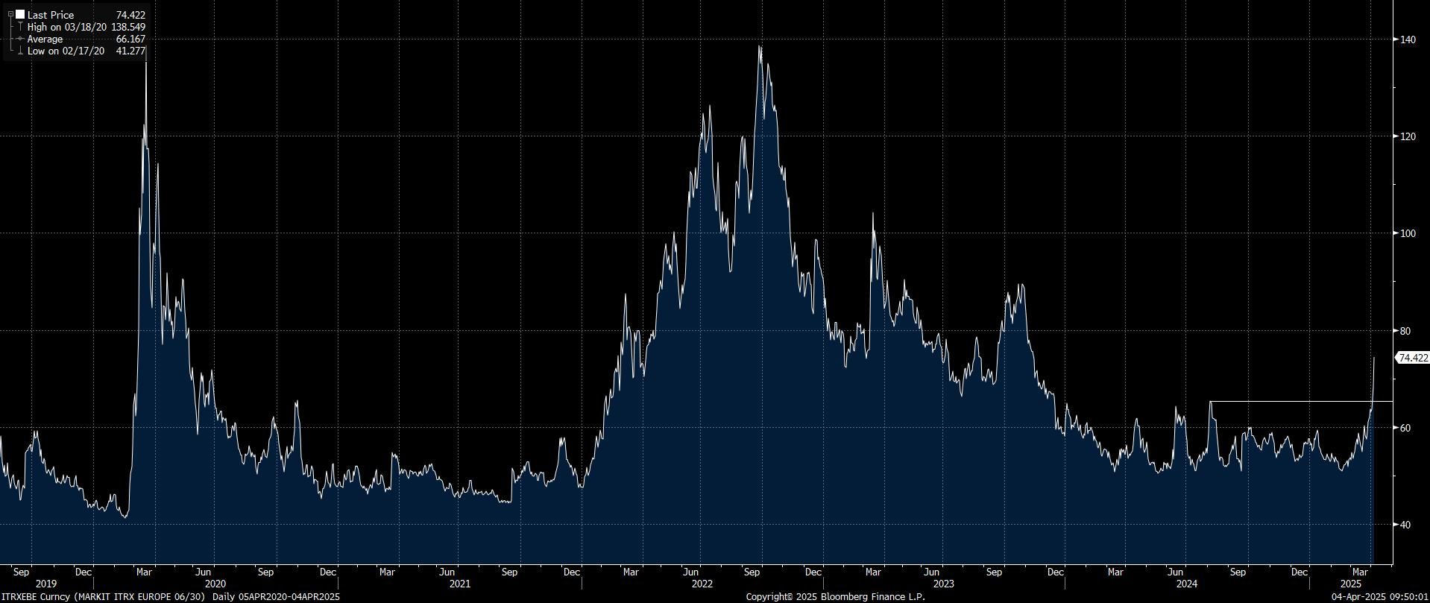Click the 74.422 value in the legend
The image size is (1430, 603).
(x=130, y=15)
